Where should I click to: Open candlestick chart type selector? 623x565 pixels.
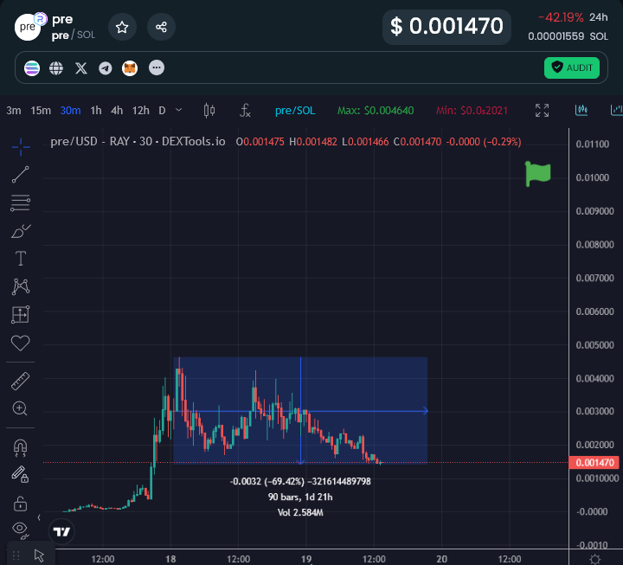pyautogui.click(x=209, y=111)
